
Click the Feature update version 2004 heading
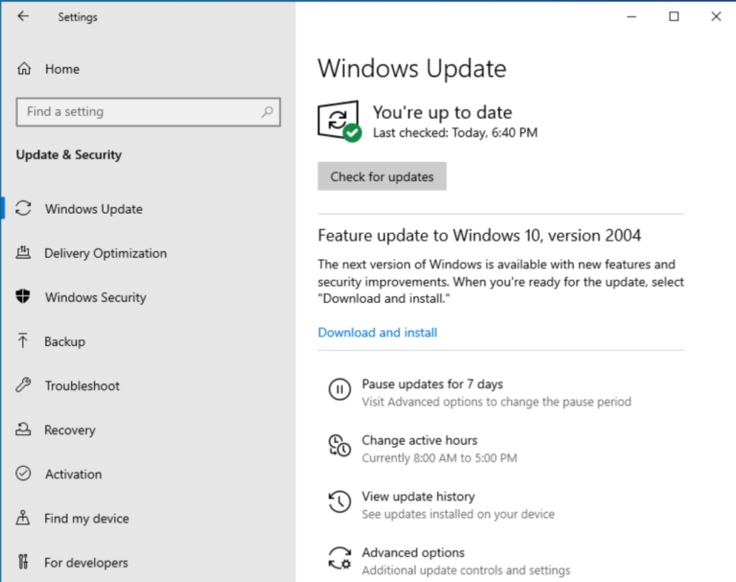point(479,235)
